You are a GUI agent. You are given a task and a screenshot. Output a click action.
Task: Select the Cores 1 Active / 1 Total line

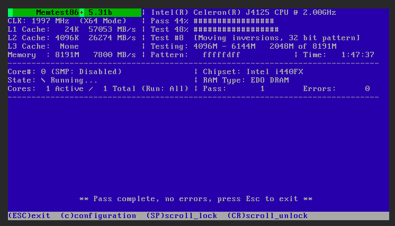(72, 89)
